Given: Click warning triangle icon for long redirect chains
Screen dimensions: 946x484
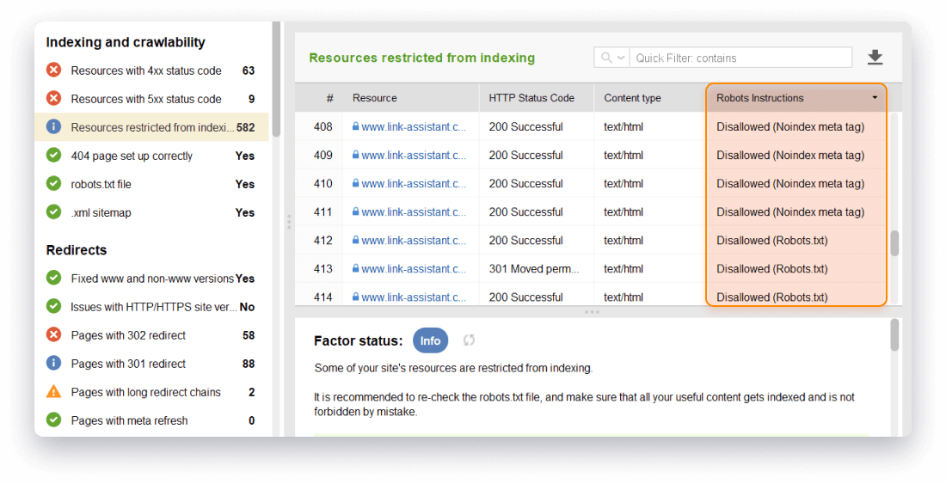Looking at the screenshot, I should 53,392.
